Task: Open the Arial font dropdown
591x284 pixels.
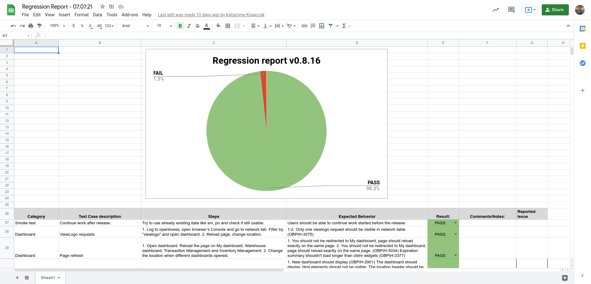Action: tap(135, 26)
